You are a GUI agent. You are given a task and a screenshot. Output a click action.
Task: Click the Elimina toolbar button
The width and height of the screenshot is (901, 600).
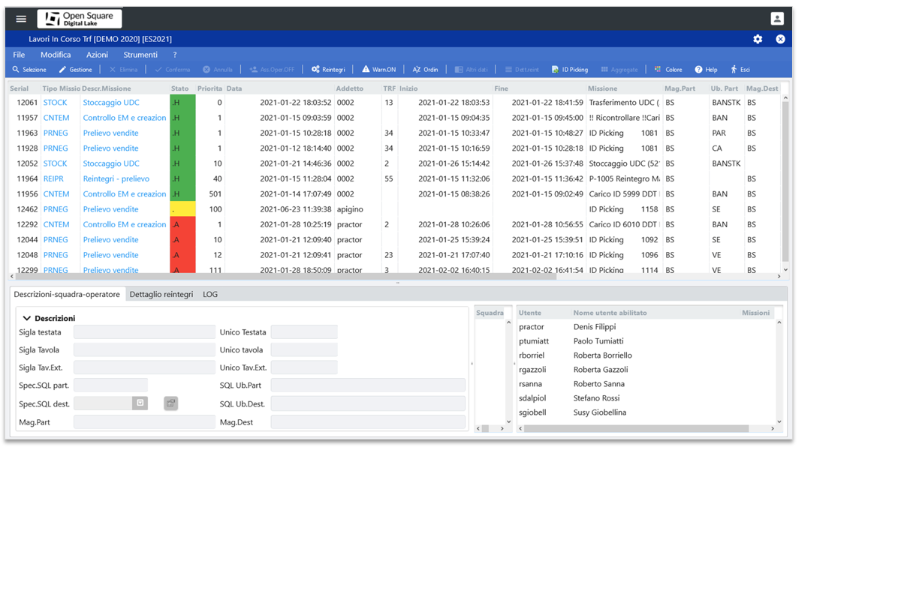point(124,70)
